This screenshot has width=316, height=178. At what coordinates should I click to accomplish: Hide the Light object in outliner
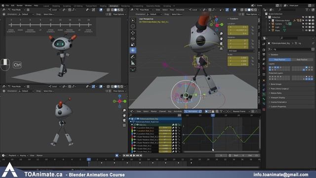[306, 27]
